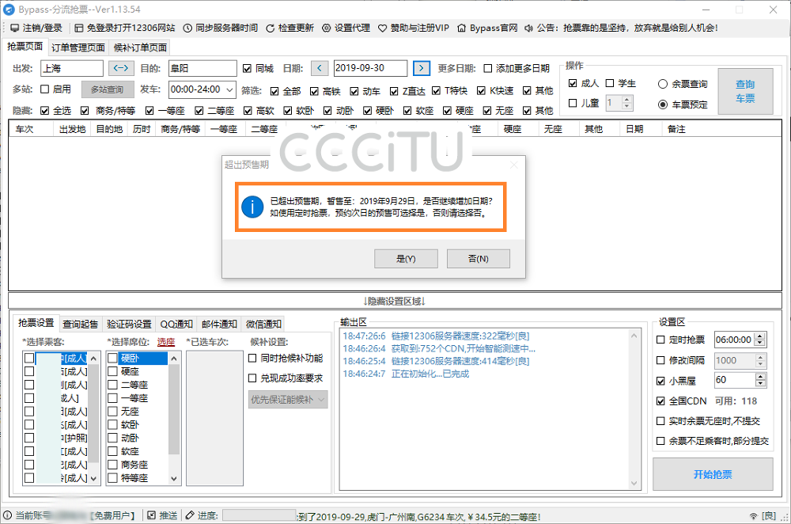Collapse the 隐藏设置区域 bar

pyautogui.click(x=395, y=302)
